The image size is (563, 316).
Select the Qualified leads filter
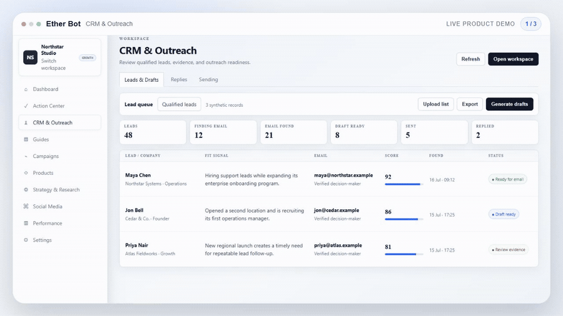[x=179, y=105]
